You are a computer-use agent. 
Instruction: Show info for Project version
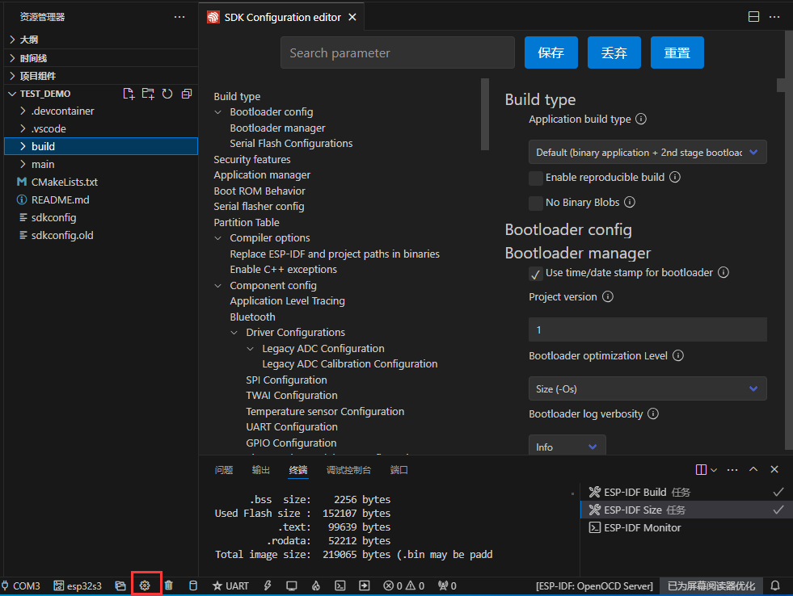pyautogui.click(x=608, y=297)
